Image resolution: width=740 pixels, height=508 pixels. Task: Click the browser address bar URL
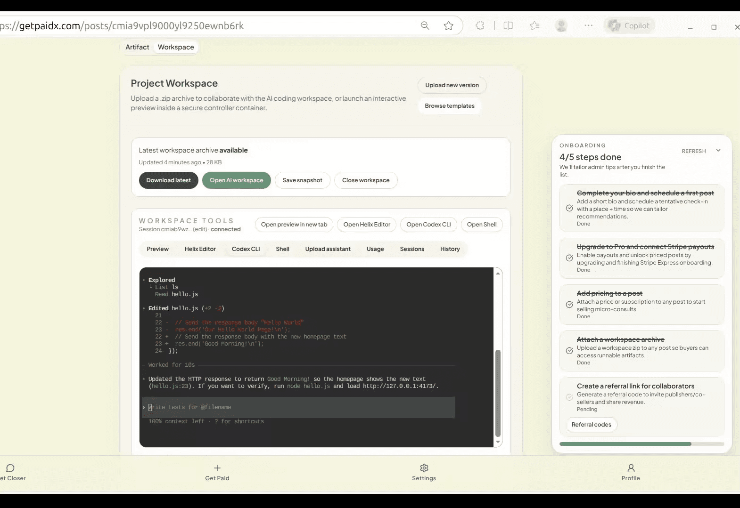click(x=123, y=25)
